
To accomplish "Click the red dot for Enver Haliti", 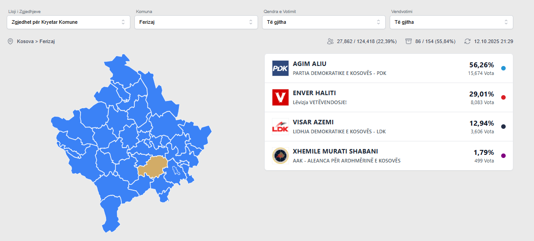I will coord(503,97).
